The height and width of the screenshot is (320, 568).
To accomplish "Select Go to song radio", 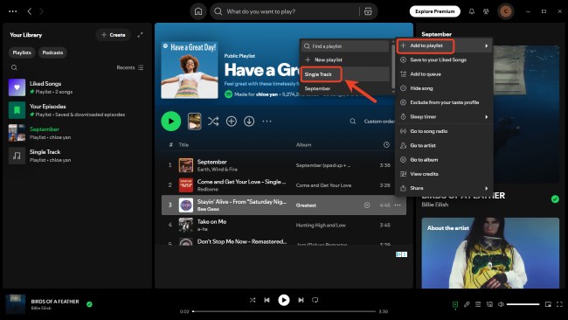I will [444, 131].
